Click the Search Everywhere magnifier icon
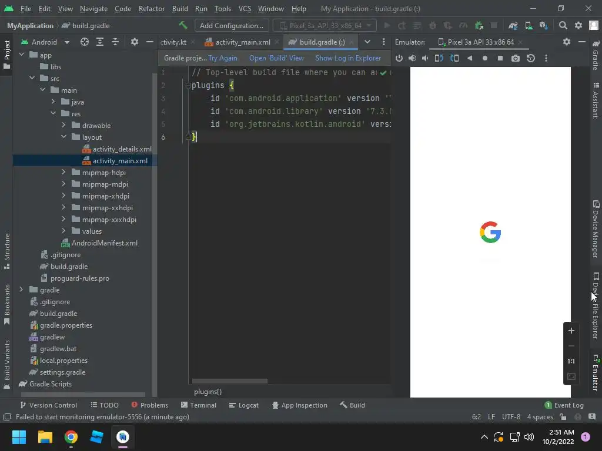The image size is (602, 451). point(563,26)
